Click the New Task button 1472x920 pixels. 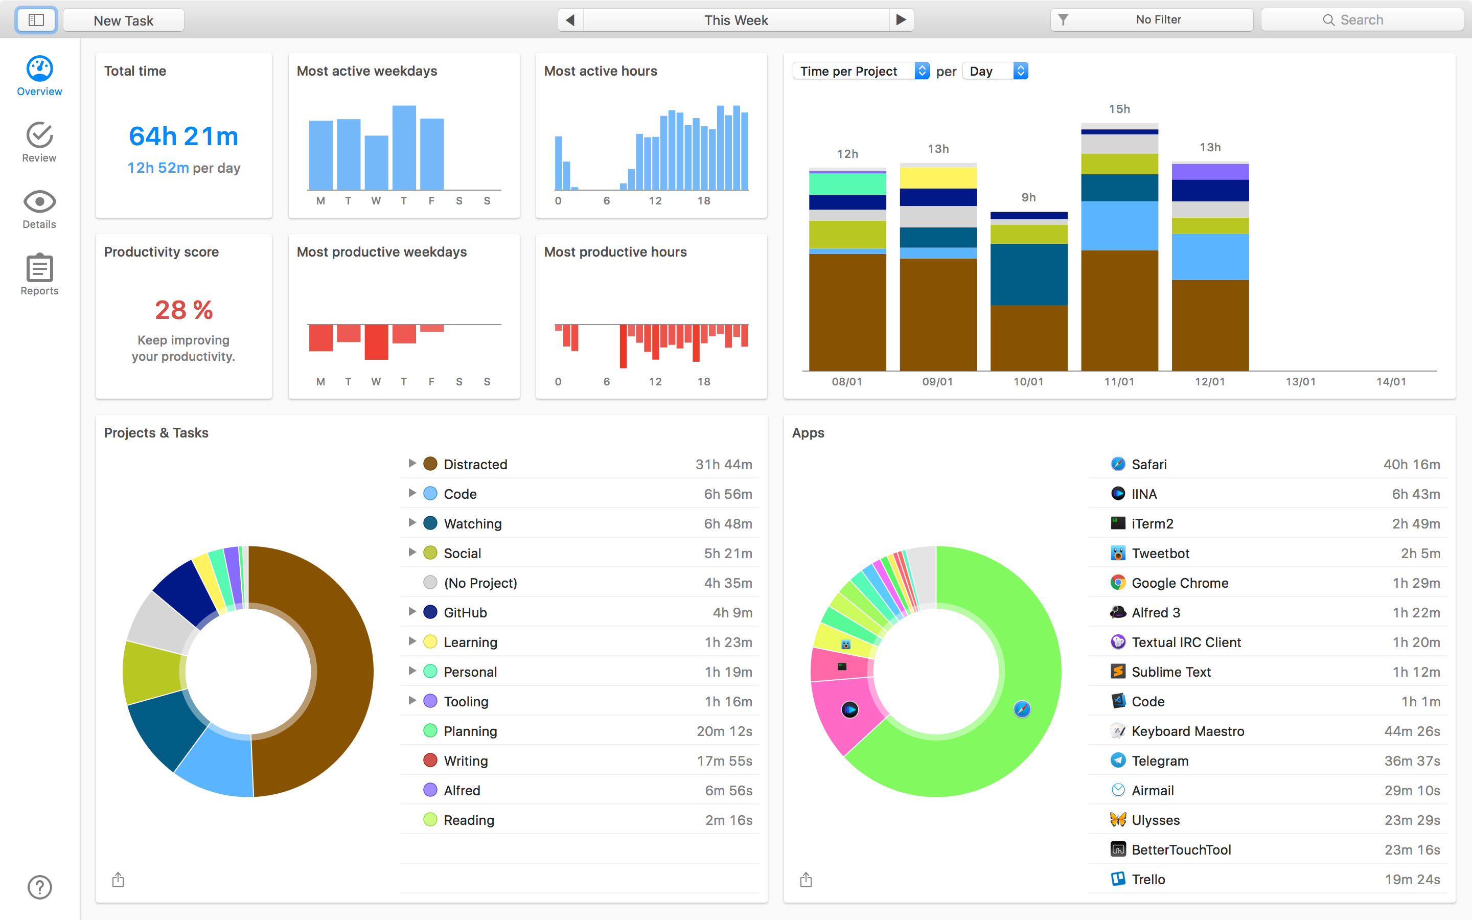tap(124, 20)
